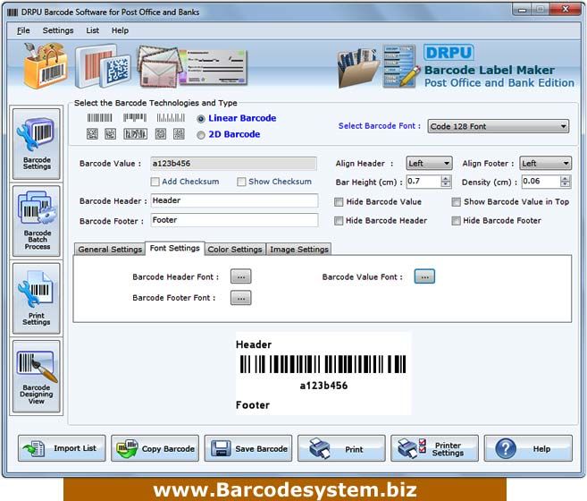
Task: Switch to General Settings tab
Action: (x=110, y=250)
